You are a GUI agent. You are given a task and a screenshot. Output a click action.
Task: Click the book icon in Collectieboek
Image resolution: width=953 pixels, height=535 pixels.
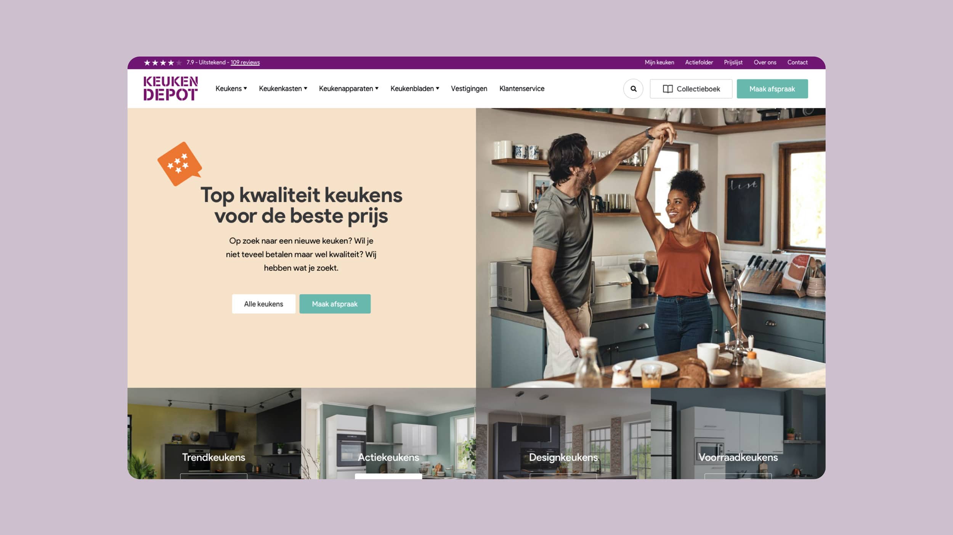point(667,89)
